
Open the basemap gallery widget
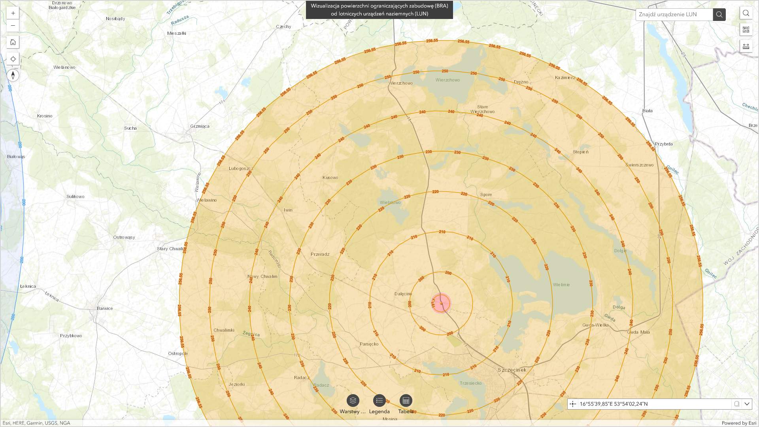point(746,30)
